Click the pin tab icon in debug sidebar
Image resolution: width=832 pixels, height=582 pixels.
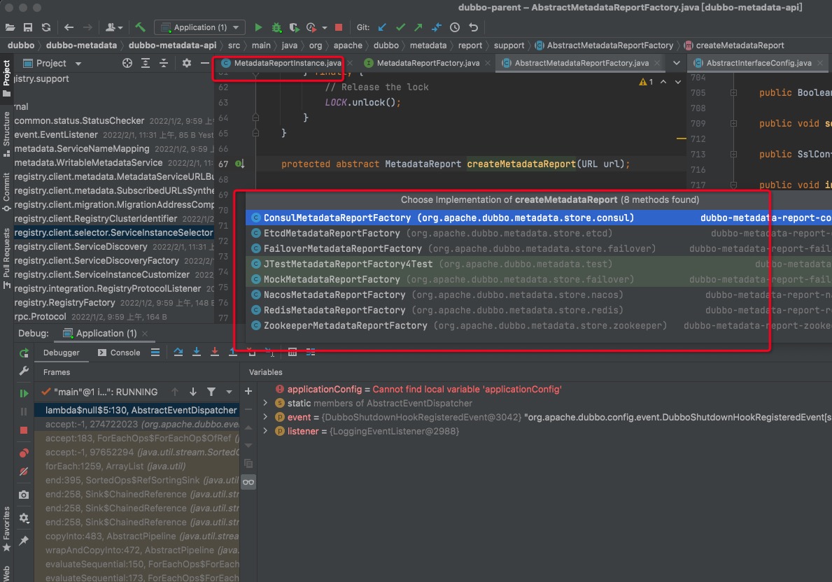(x=24, y=541)
